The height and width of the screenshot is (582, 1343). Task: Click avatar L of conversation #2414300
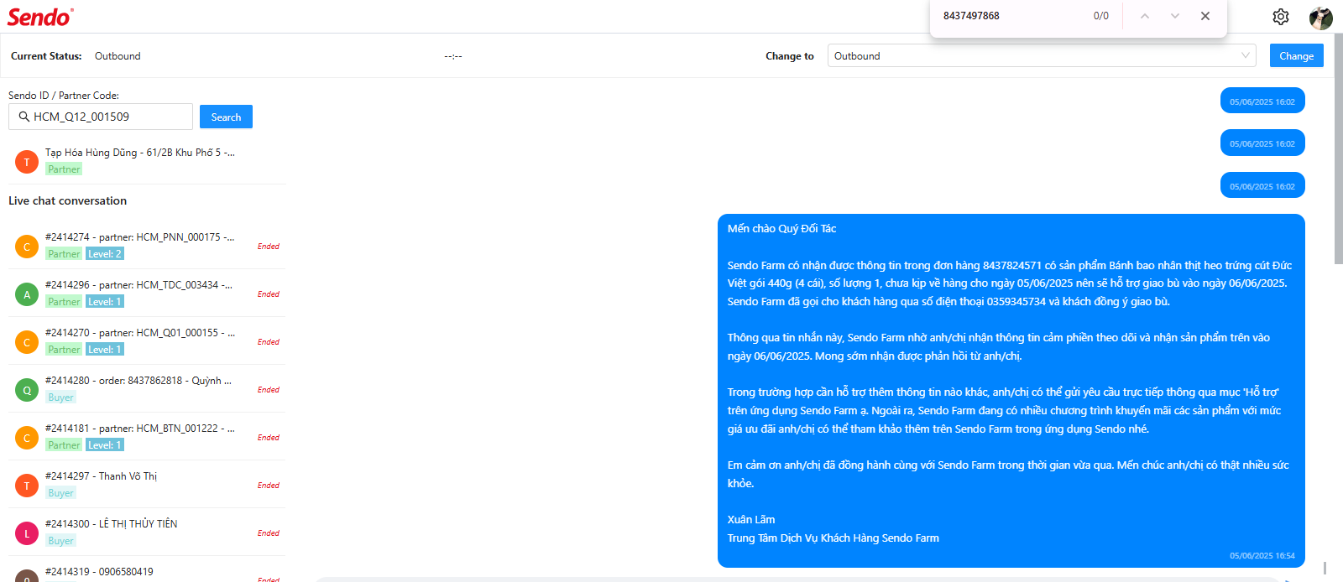pos(27,533)
